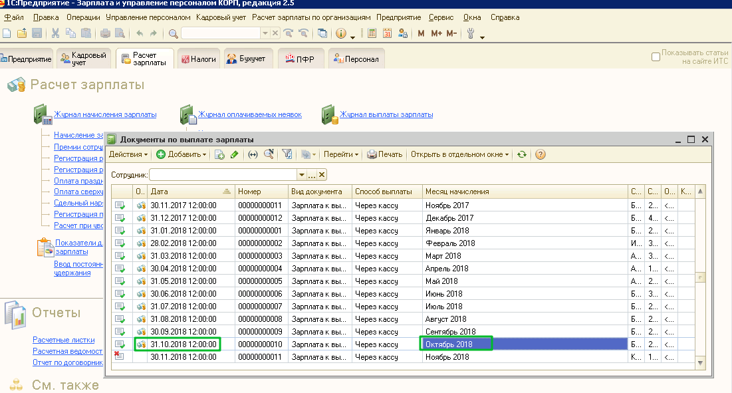Click the Save diskette icon

(37, 33)
